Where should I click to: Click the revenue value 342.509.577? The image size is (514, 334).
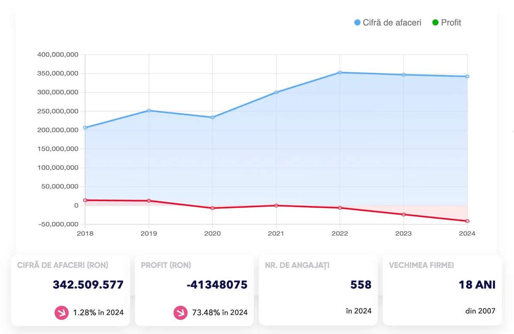tap(88, 284)
